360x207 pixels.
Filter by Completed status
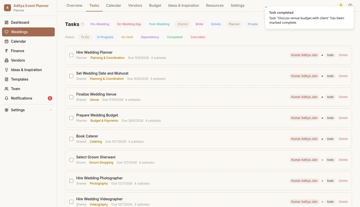point(175,37)
